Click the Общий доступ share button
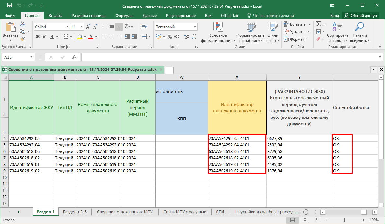385x224 pixels. [361, 16]
